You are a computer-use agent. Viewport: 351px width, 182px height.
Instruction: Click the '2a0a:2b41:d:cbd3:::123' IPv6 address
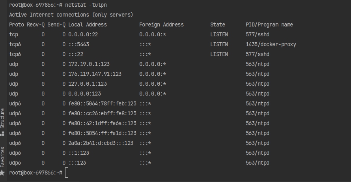click(101, 143)
